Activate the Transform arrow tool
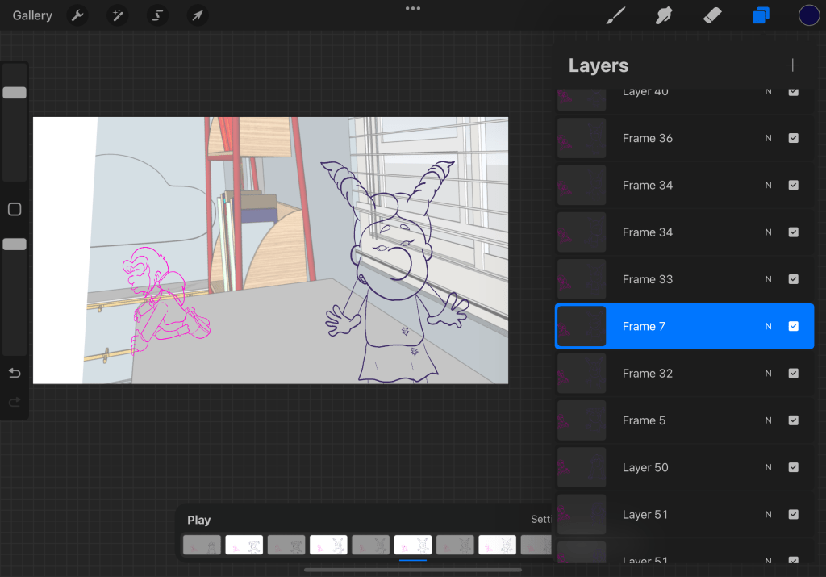 pyautogui.click(x=197, y=15)
